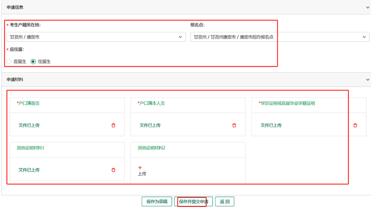This screenshot has width=371, height=210.
Task: Delete the uploaded 其他证明材料1 file
Action: tap(113, 170)
